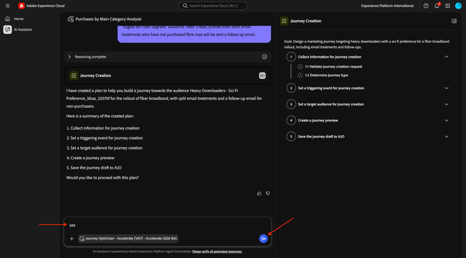Click the step 3 circle icon
The width and height of the screenshot is (466, 258).
[x=291, y=104]
